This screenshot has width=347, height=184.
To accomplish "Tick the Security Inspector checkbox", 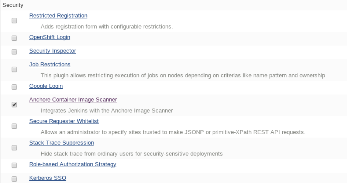I will point(14,52).
